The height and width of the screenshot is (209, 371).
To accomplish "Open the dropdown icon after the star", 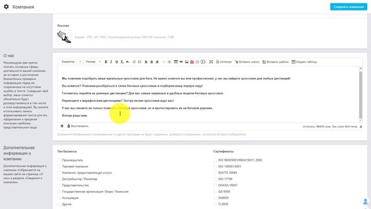I will tap(203, 62).
